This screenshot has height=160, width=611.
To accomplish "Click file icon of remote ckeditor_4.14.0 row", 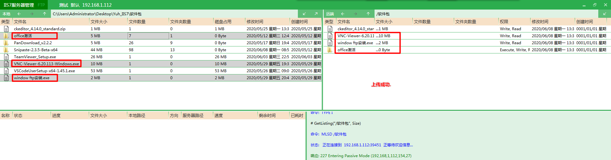I will [x=330, y=29].
